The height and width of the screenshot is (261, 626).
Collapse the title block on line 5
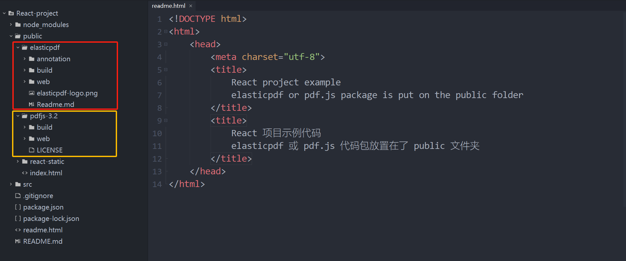coord(166,69)
